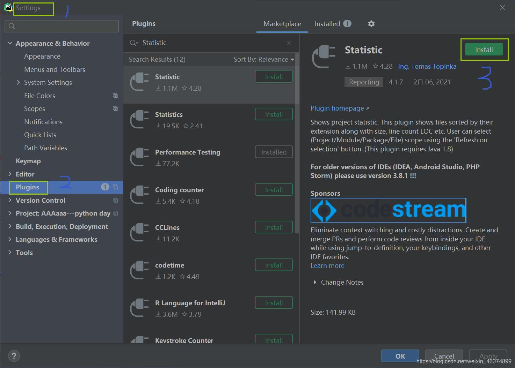Open Path Variables settings page

[x=45, y=148]
